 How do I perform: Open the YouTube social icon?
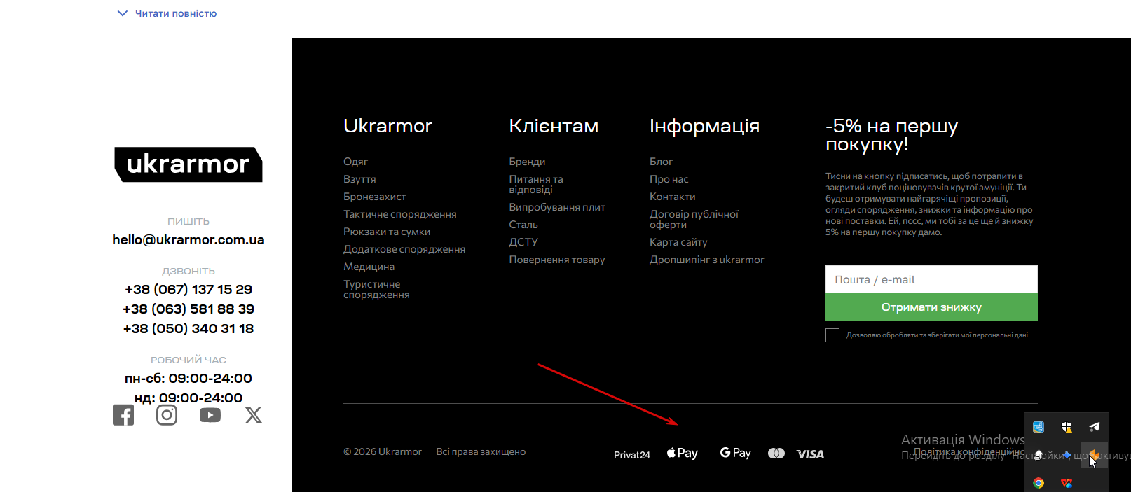click(210, 415)
